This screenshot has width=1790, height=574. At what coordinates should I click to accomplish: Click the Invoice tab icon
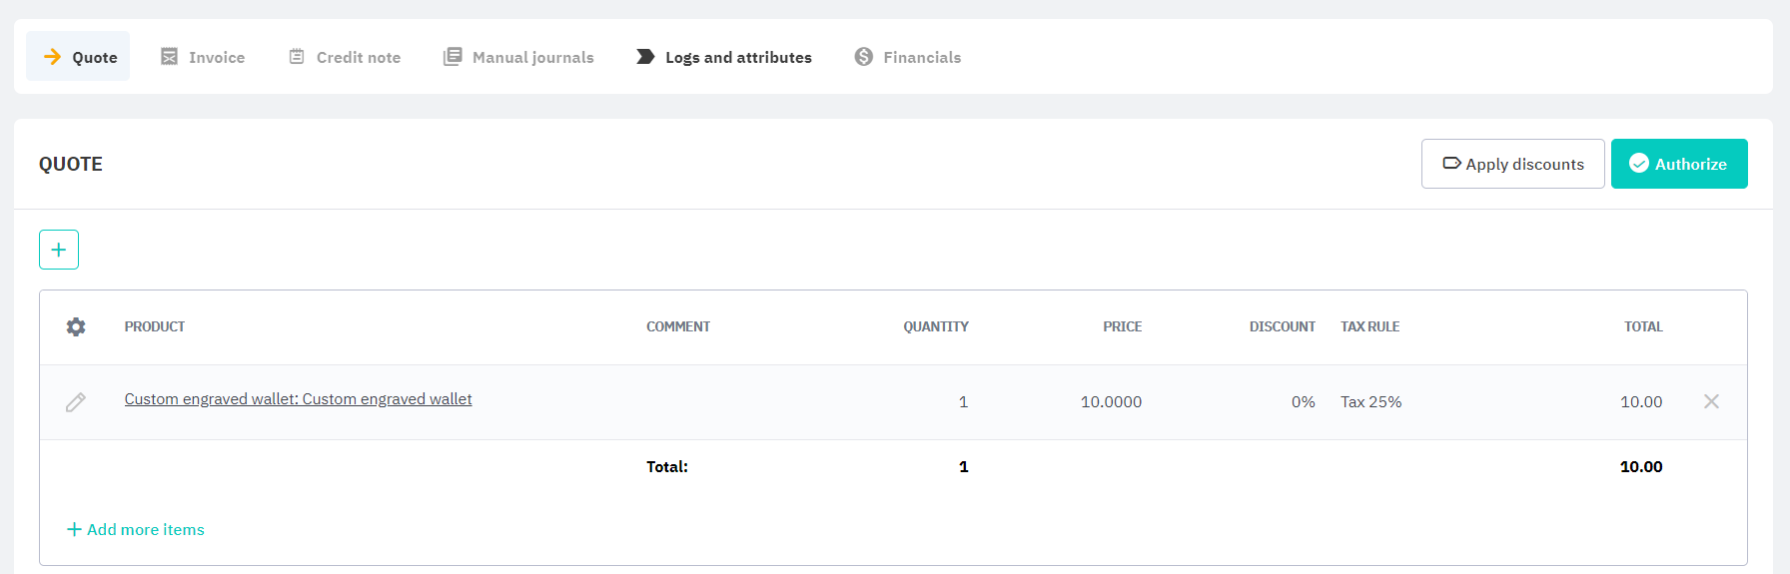coord(170,57)
